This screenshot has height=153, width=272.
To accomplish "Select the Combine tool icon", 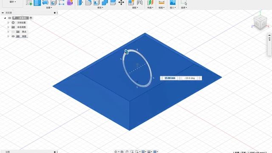I will pos(105,3).
